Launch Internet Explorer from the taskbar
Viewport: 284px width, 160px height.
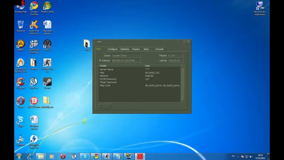click(30, 156)
